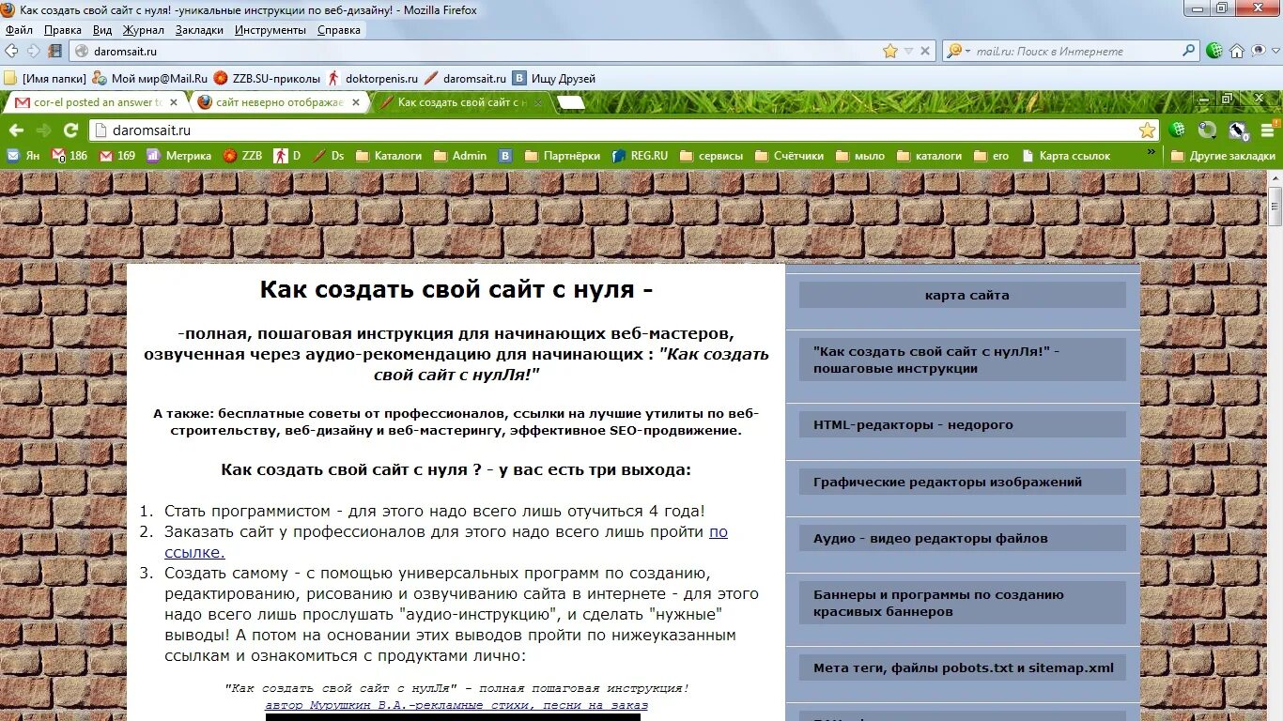Screen dimensions: 1283x721
Task: Click Gmail bookmark labeled 169
Action: coord(117,156)
